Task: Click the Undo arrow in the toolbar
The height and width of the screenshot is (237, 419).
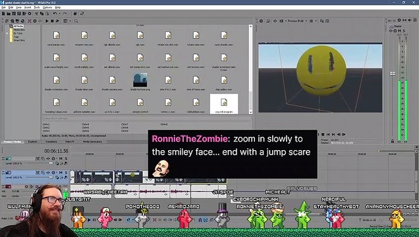Action: [x=55, y=14]
